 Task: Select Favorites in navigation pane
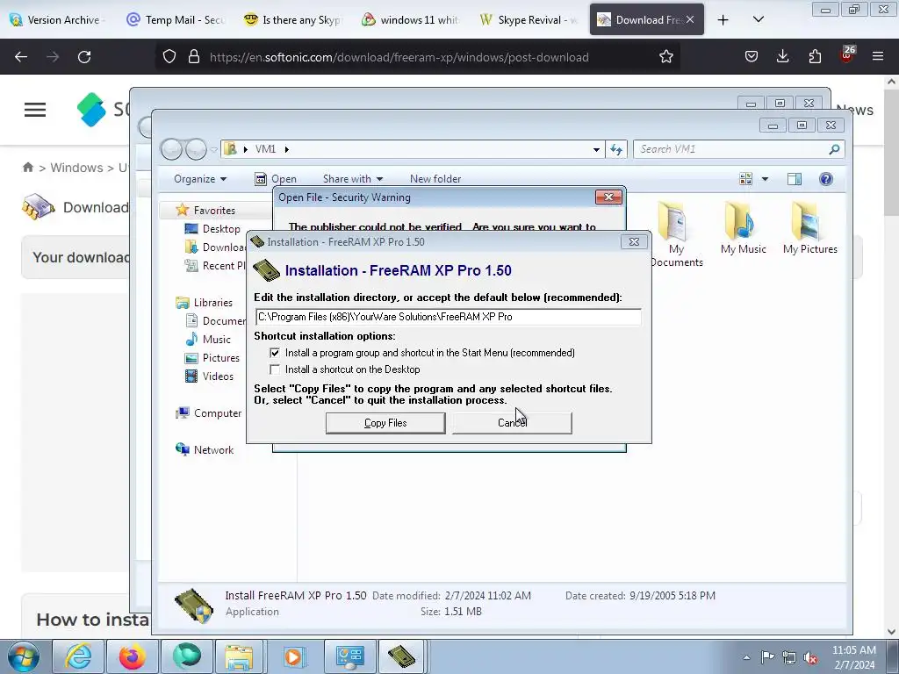[214, 211]
